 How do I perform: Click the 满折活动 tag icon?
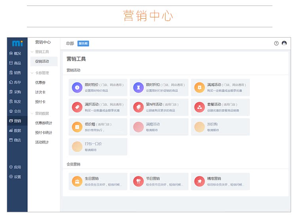(77, 107)
